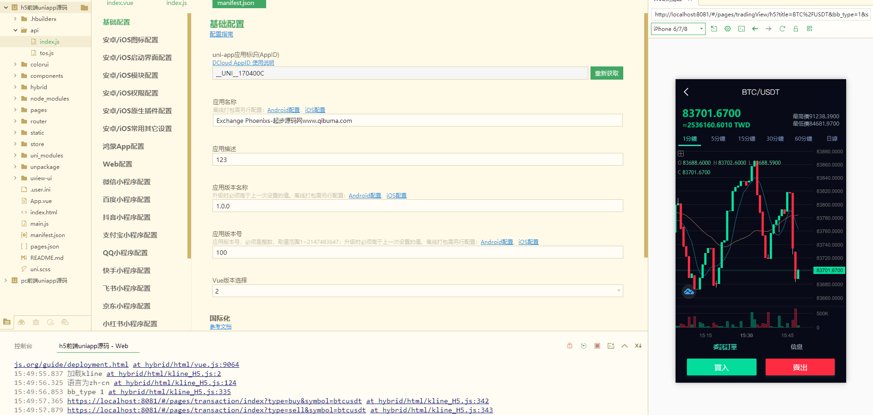The image size is (873, 415).
Task: Open the Vue version selection dropdown
Action: [417, 291]
